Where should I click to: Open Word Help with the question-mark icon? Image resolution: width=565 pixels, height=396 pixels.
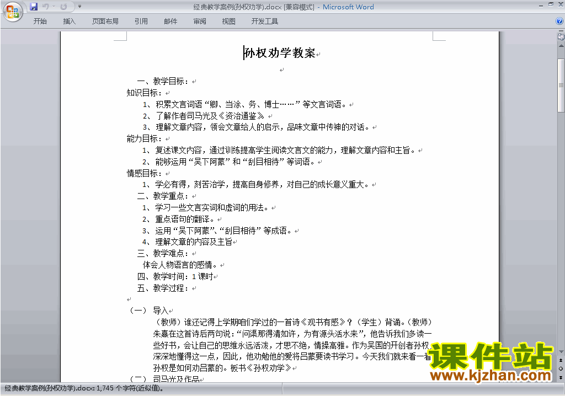click(x=559, y=22)
